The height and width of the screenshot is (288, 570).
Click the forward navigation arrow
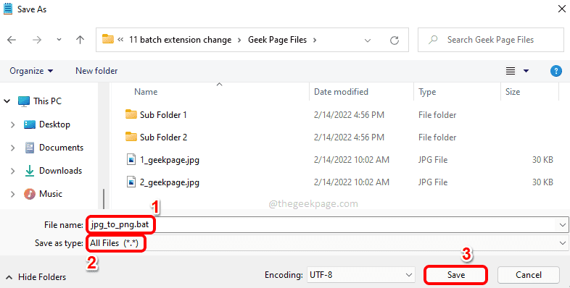click(37, 40)
